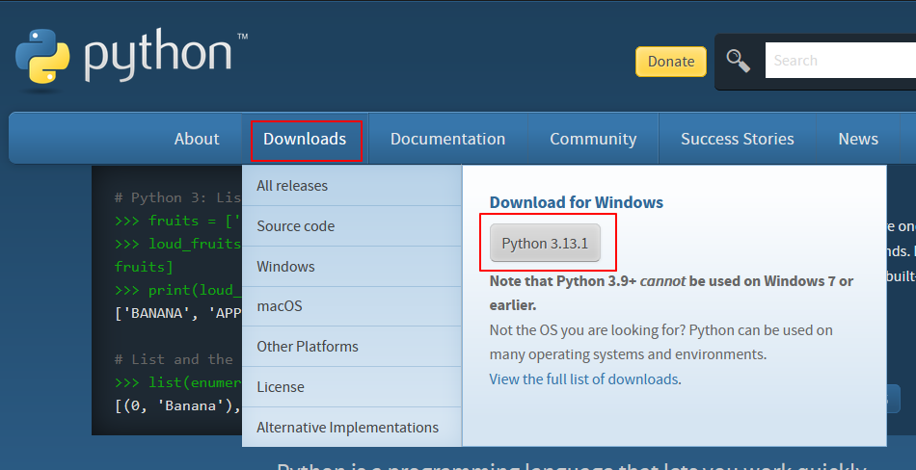Screen dimensions: 916x470
Task: Focus the Search input field
Action: coord(841,60)
